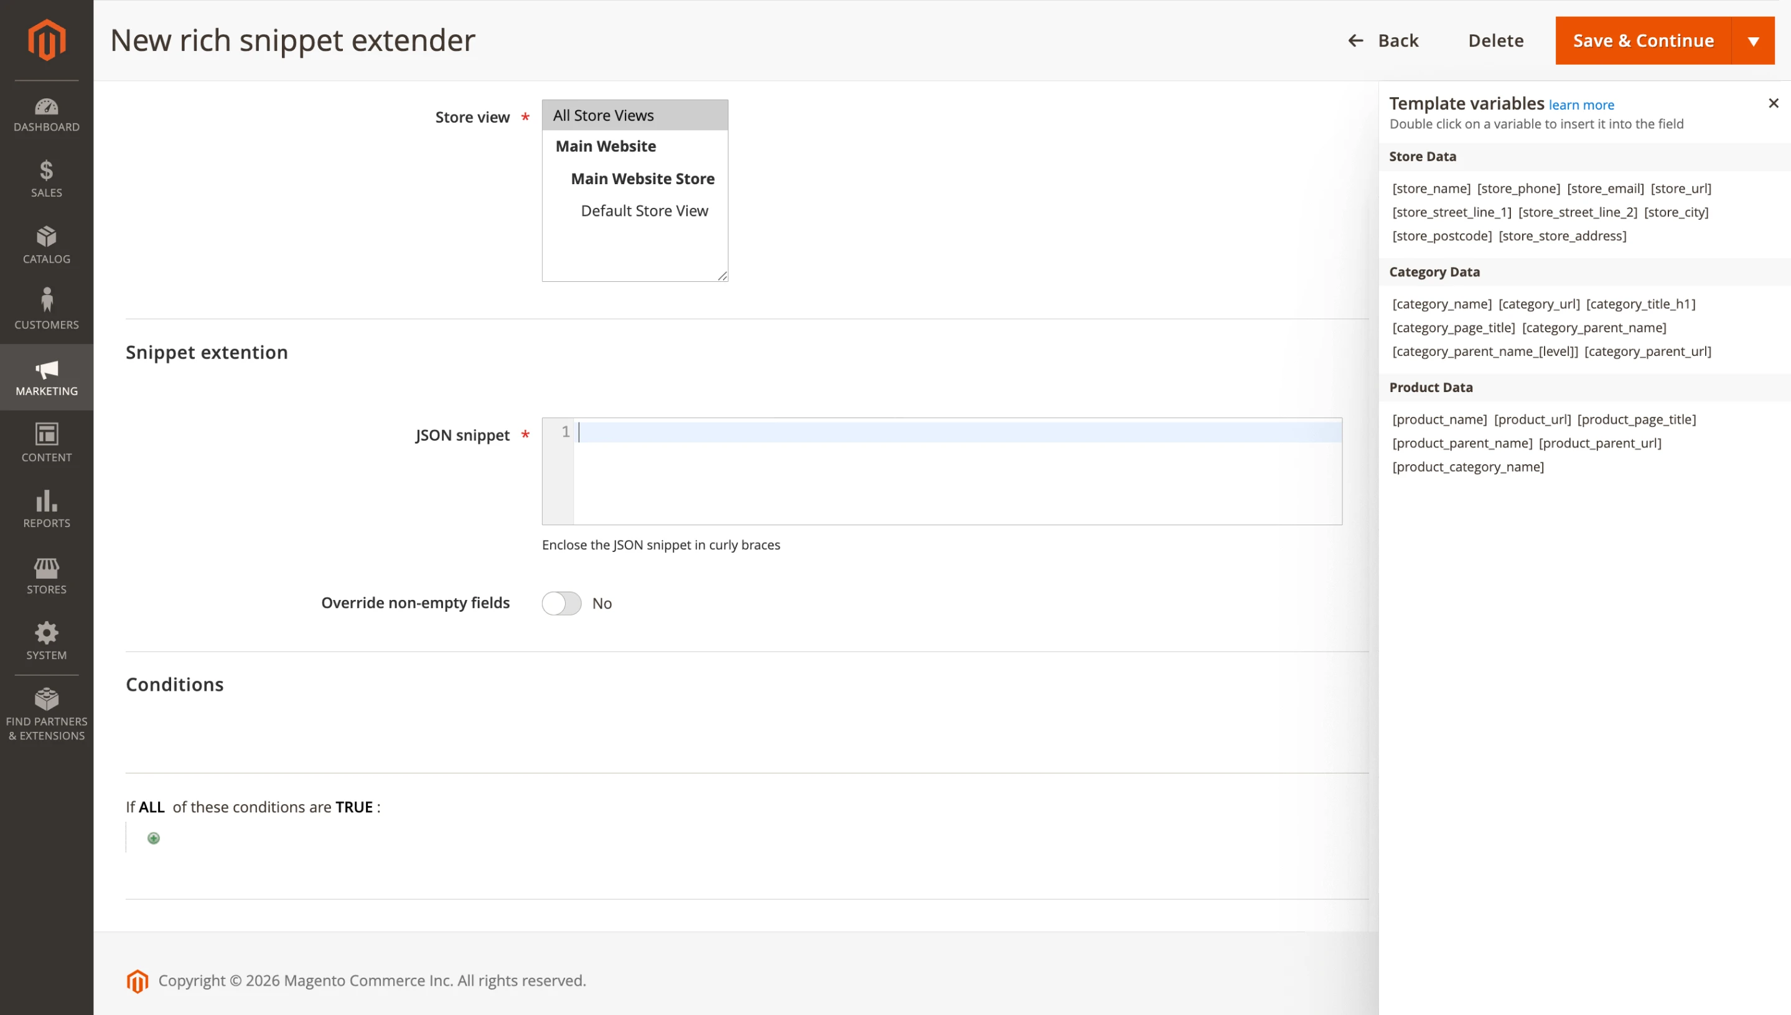Screen dimensions: 1791x1015
Task: Select the Reports sidebar icon
Action: [x=46, y=509]
